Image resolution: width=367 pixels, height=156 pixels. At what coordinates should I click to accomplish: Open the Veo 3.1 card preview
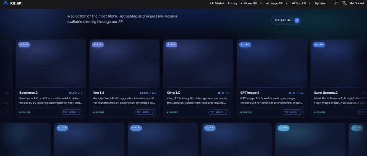click(124, 64)
